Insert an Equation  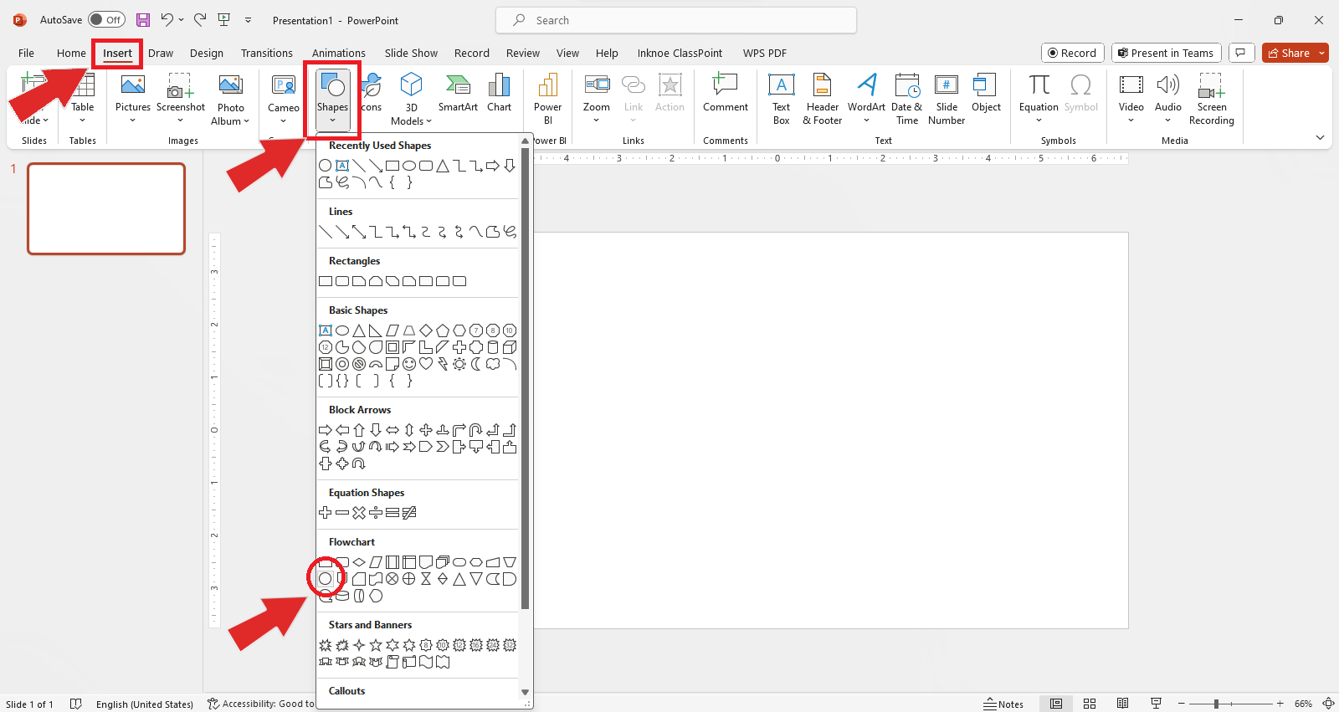point(1039,98)
